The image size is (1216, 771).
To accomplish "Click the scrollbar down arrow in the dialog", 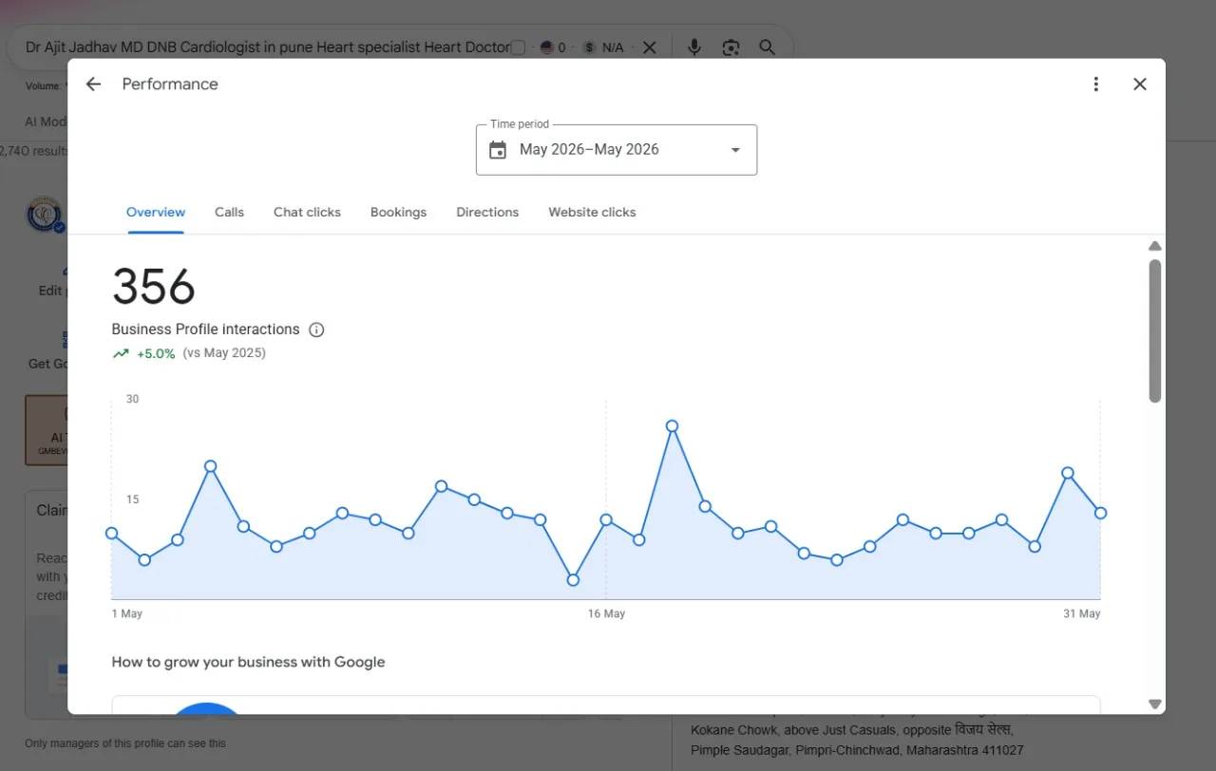I will [1155, 705].
